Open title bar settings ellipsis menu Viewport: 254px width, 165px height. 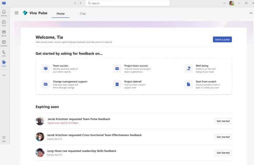coord(225,3)
